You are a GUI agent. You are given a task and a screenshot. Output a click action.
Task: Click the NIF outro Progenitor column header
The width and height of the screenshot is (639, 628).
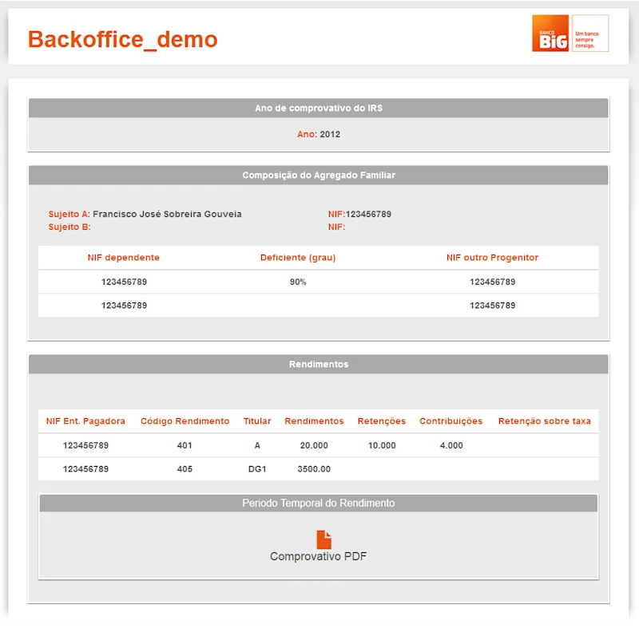[x=492, y=258]
